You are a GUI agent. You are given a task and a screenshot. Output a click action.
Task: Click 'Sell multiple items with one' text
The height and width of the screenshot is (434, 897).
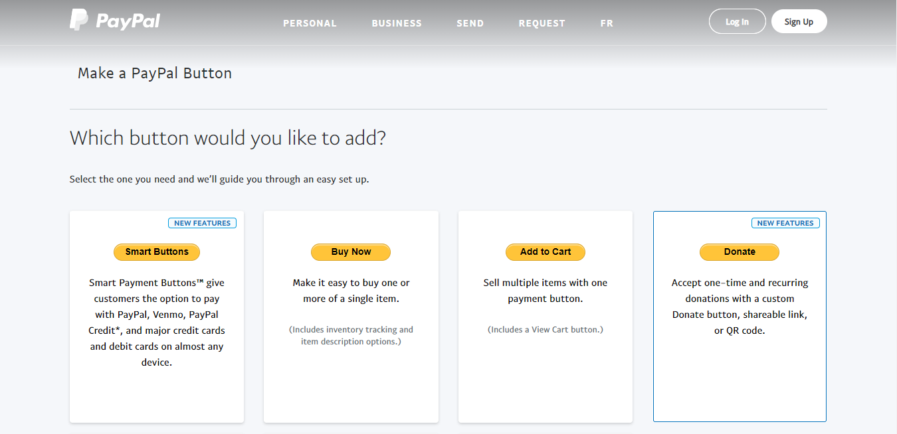pyautogui.click(x=546, y=291)
